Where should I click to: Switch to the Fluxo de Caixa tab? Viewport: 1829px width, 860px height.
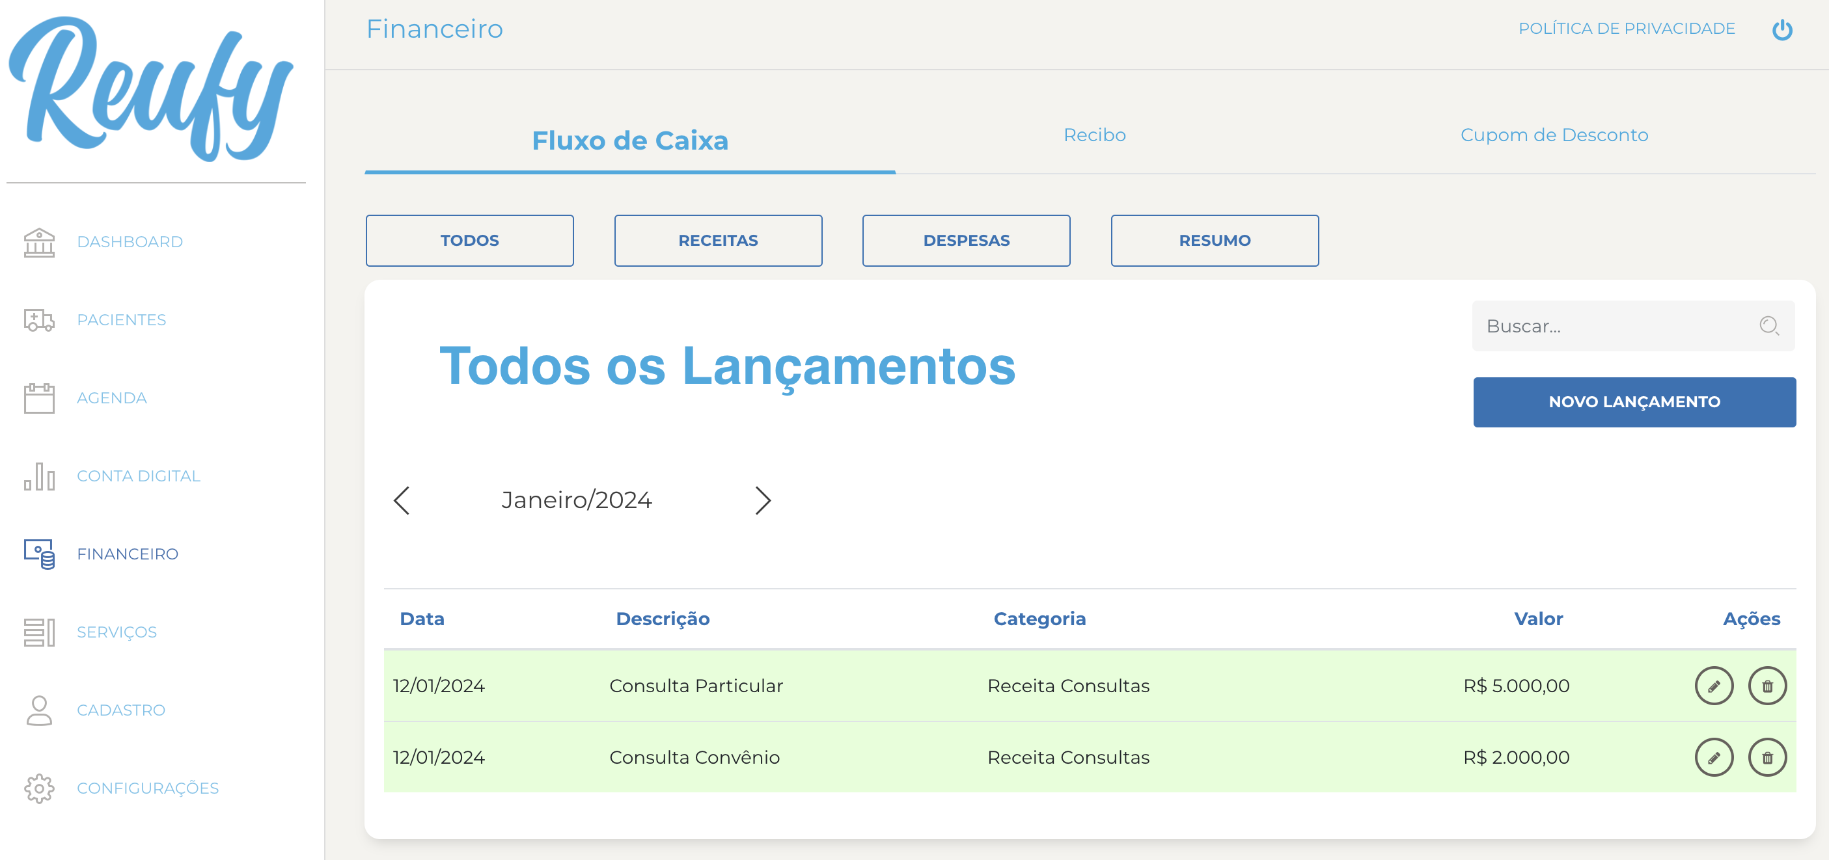tap(630, 141)
